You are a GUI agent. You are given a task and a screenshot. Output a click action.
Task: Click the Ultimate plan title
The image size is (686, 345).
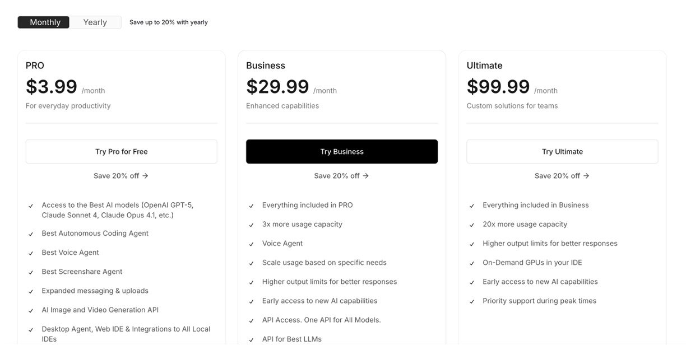point(484,66)
